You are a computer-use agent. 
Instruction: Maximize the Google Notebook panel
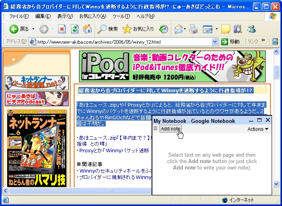pos(259,120)
